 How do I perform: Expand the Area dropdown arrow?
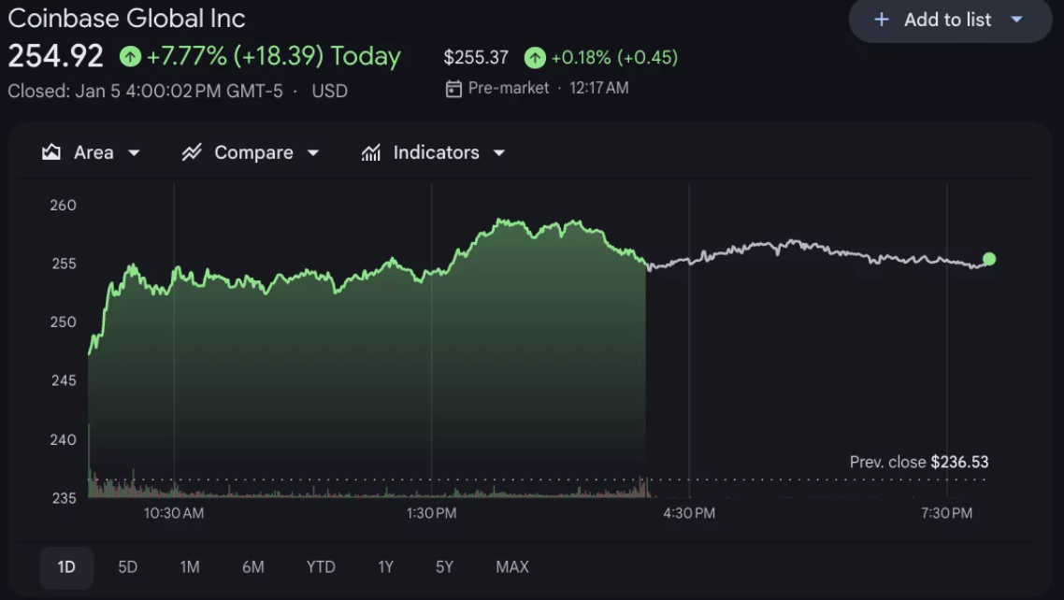coord(134,152)
